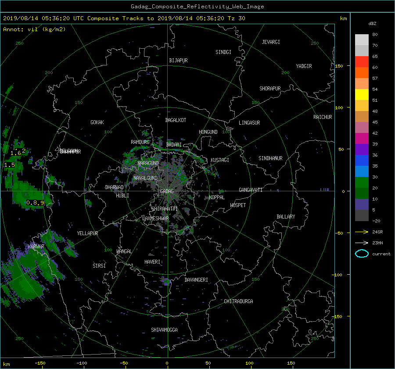Click the RAMDURG city label
This screenshot has width=395, height=369.
pos(140,142)
